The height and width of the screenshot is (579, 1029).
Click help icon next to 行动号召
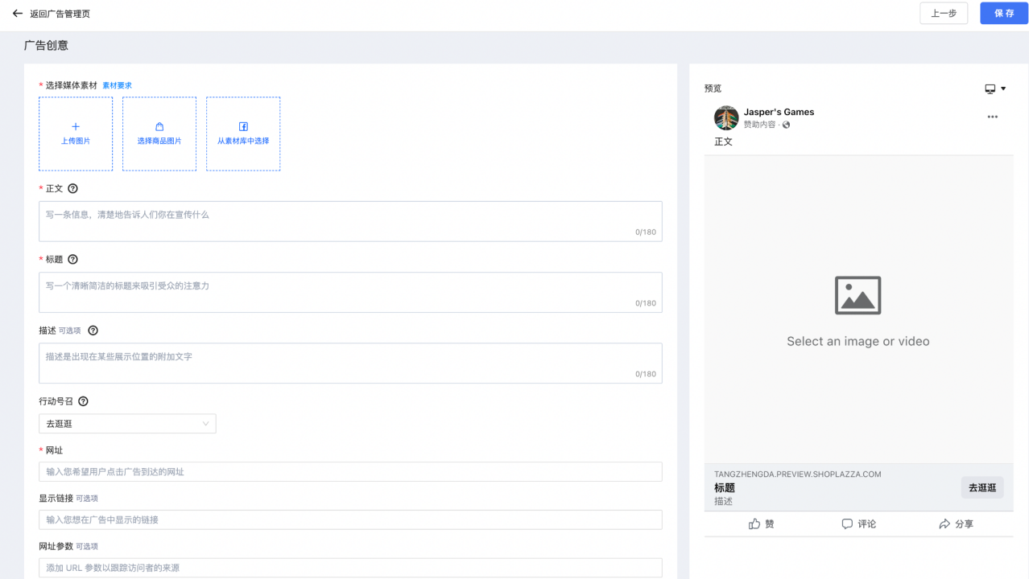click(x=83, y=401)
